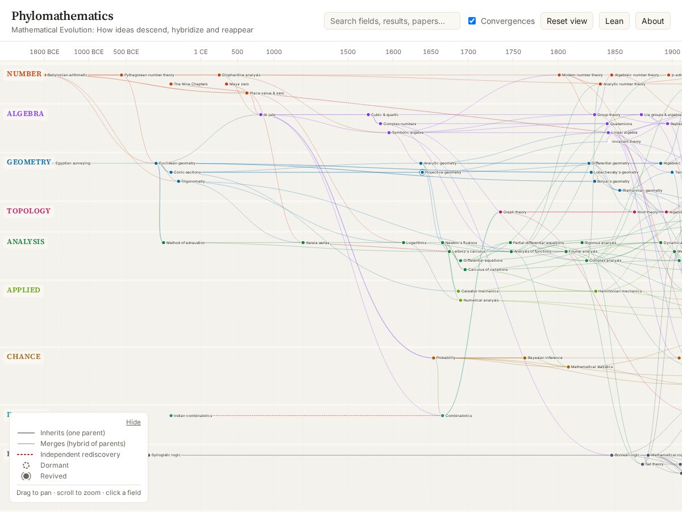The width and height of the screenshot is (682, 512).
Task: Click the Invariant theory label
Action: 627,142
